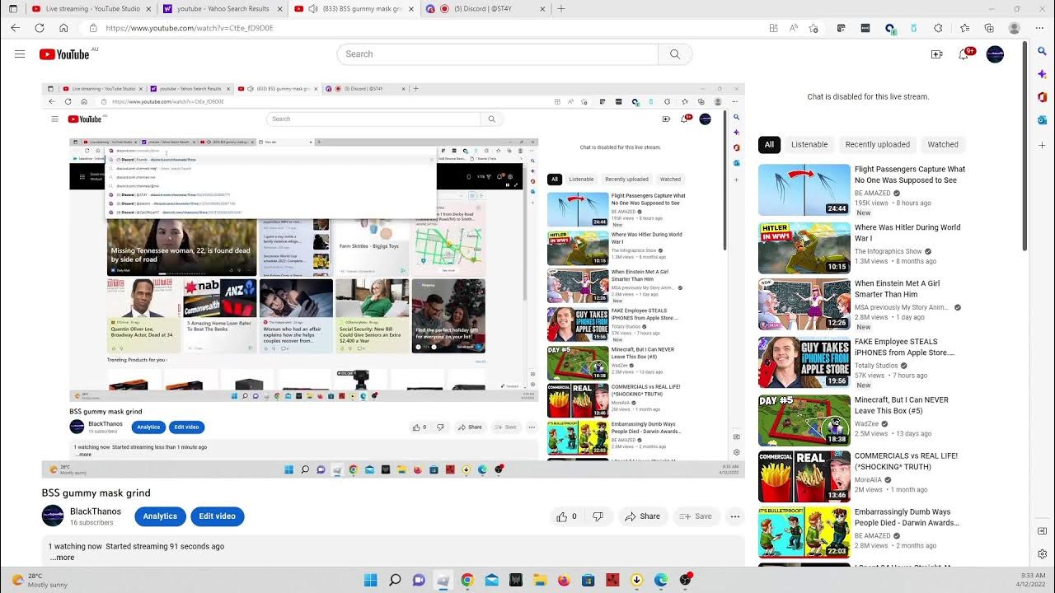Open the taskbar clock showing 9:33 AM
The image size is (1055, 593).
point(1032,580)
